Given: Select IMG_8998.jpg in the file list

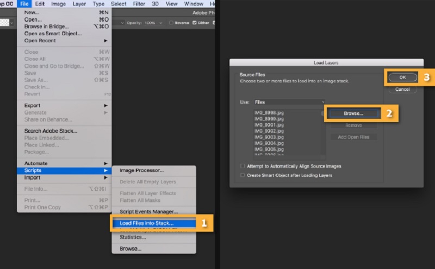Looking at the screenshot, I should point(269,113).
